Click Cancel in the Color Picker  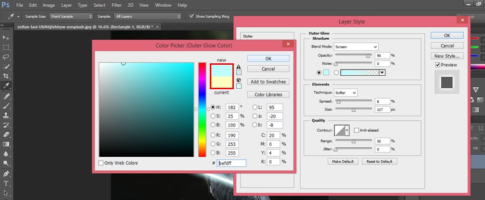[x=268, y=69]
